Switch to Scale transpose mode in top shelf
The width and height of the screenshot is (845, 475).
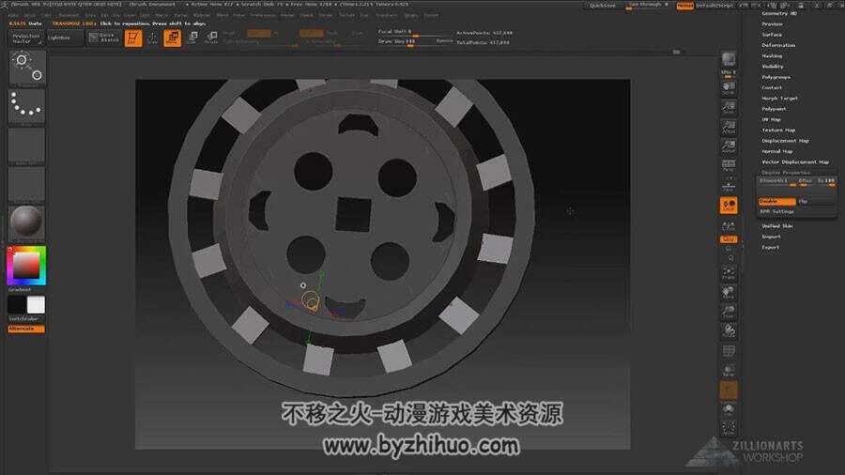pos(192,38)
